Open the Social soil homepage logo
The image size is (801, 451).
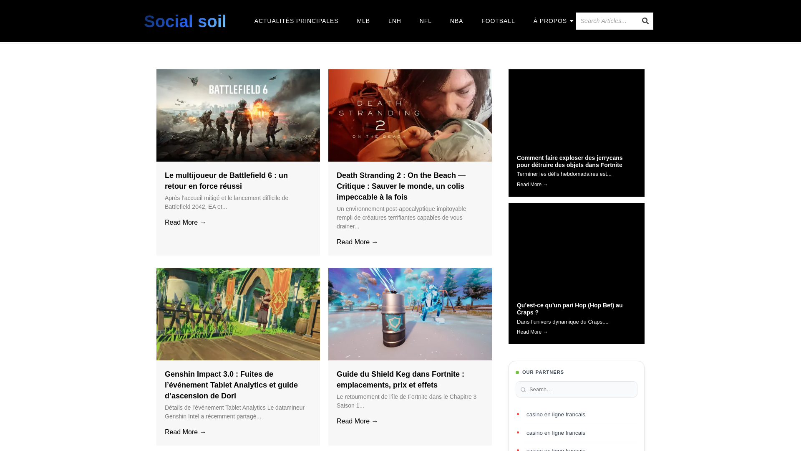click(x=185, y=21)
